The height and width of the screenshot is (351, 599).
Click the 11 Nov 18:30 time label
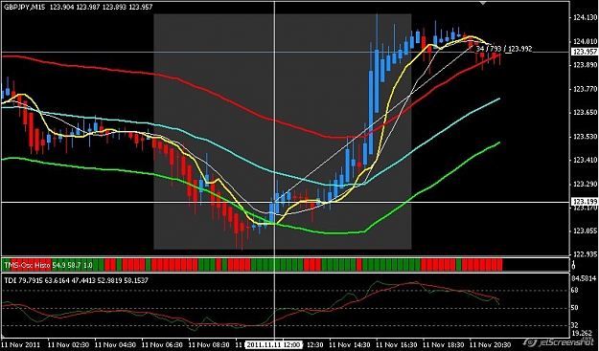pos(444,344)
